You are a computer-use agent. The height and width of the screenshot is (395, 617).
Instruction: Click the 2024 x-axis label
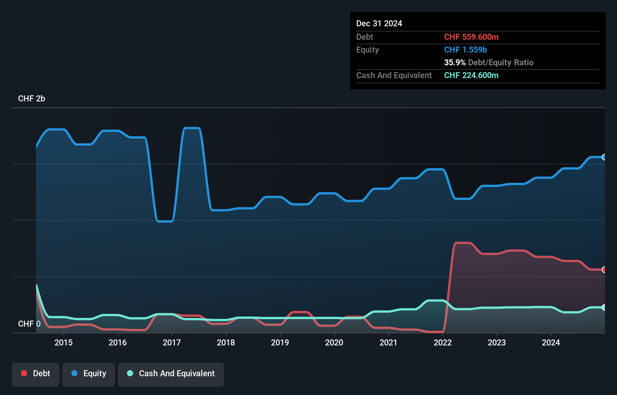pyautogui.click(x=551, y=342)
